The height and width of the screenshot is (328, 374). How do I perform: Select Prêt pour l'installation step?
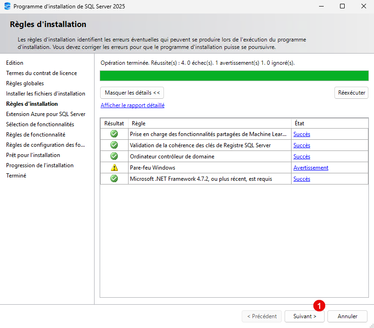33,155
